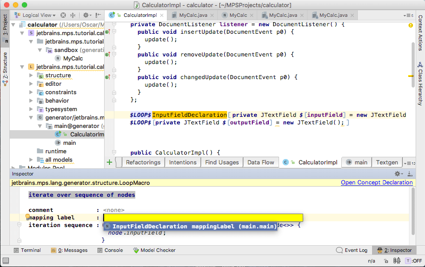The width and height of the screenshot is (425, 267).
Task: Open the Event Log tool window
Action: click(x=352, y=250)
